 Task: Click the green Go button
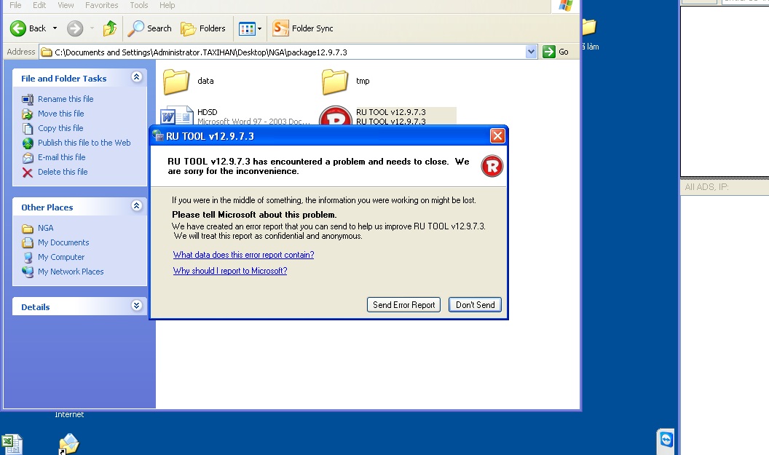click(x=556, y=52)
